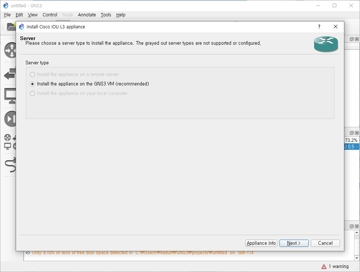Open the Tools menu
Screen dimensions: 360x272
[x=106, y=15]
